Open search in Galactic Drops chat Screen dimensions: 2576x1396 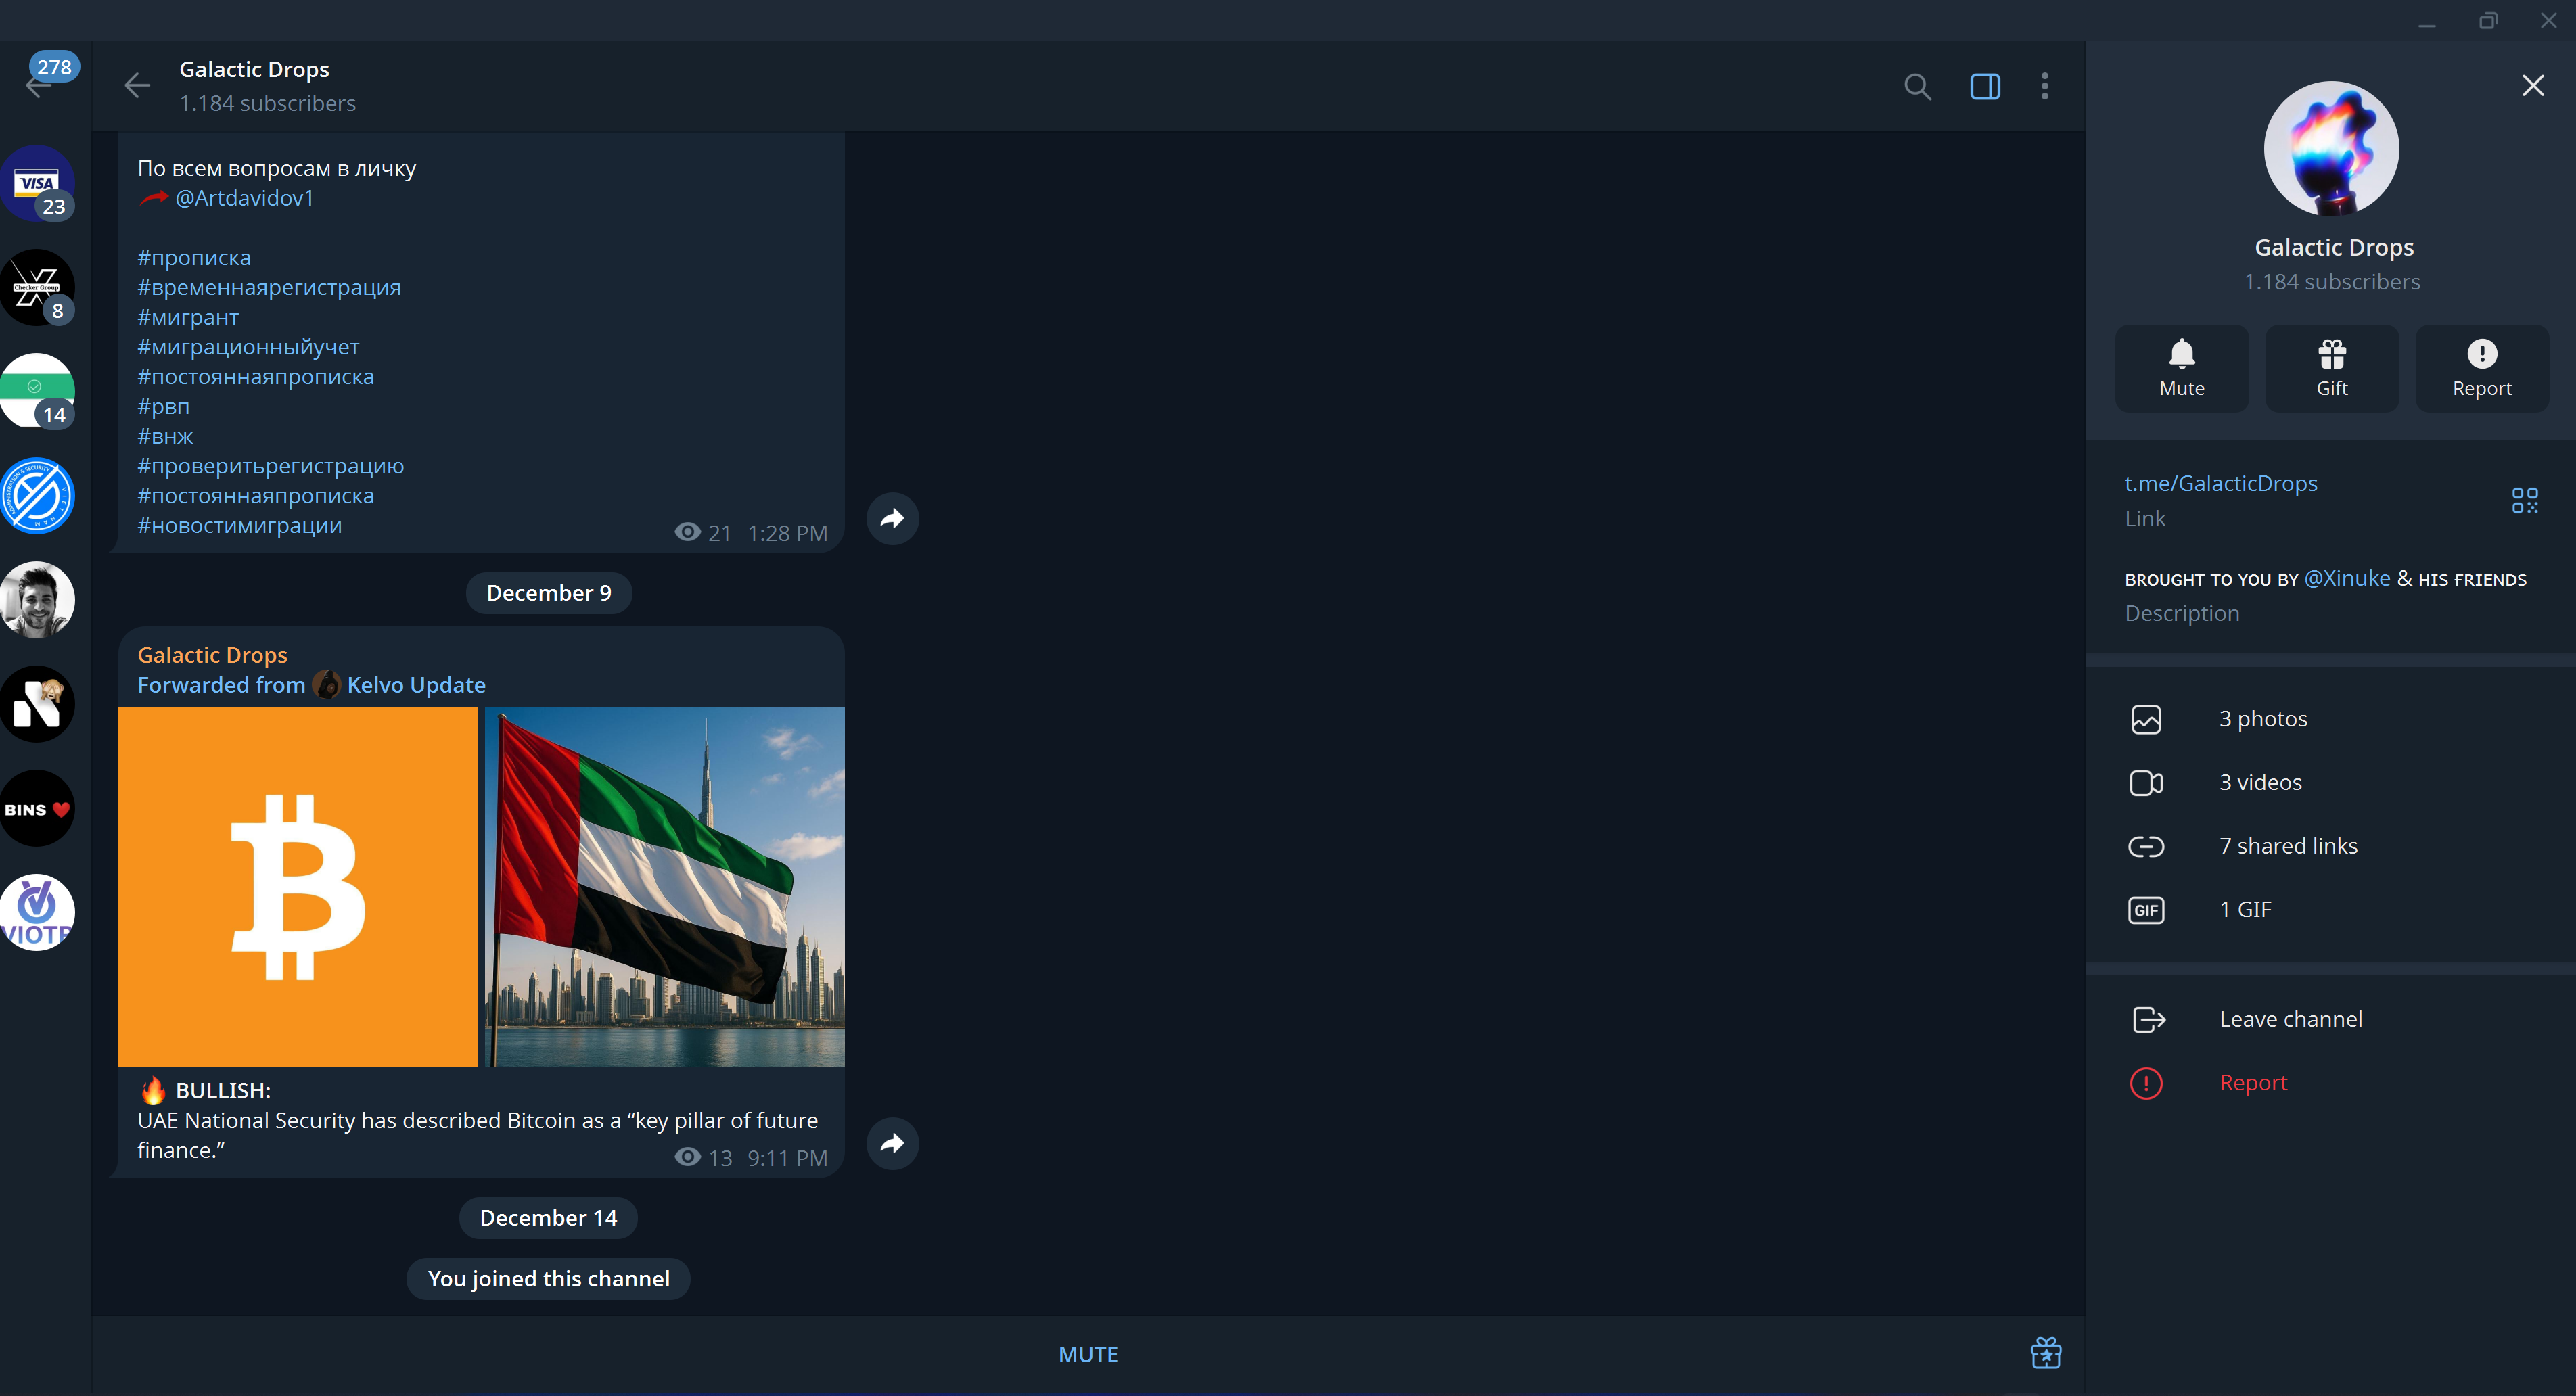[x=1917, y=87]
